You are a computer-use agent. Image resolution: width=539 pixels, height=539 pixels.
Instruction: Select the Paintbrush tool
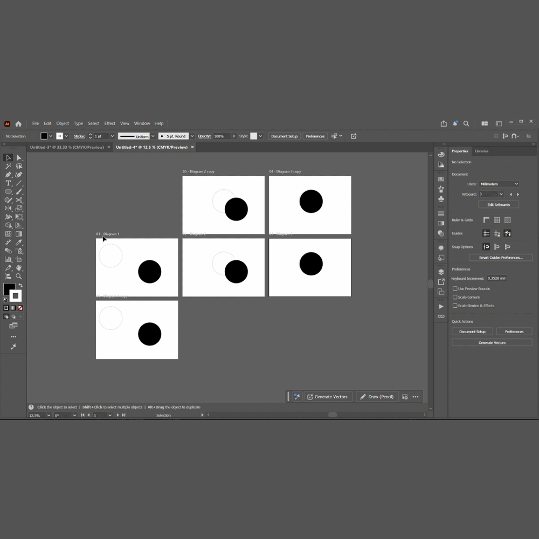click(x=19, y=191)
